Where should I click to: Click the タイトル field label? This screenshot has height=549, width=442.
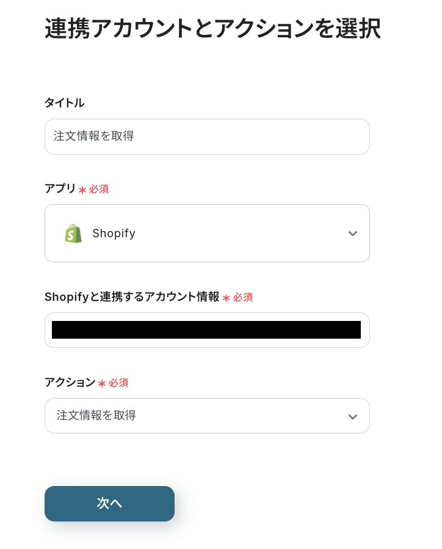coord(64,103)
